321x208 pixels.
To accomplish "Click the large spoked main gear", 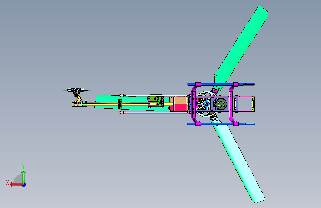I will coord(206,104).
